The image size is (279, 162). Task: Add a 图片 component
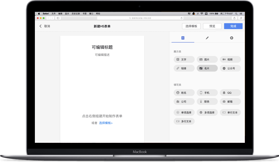point(207,59)
